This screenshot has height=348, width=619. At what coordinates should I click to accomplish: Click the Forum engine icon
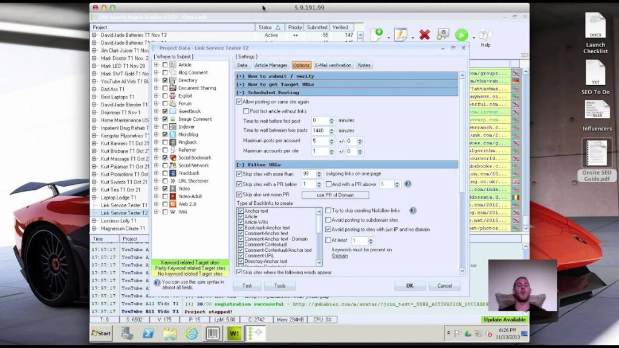pyautogui.click(x=172, y=103)
